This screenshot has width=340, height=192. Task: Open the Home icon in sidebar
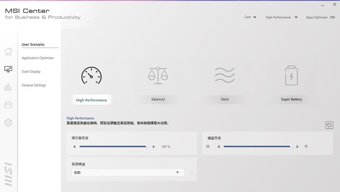point(8,51)
